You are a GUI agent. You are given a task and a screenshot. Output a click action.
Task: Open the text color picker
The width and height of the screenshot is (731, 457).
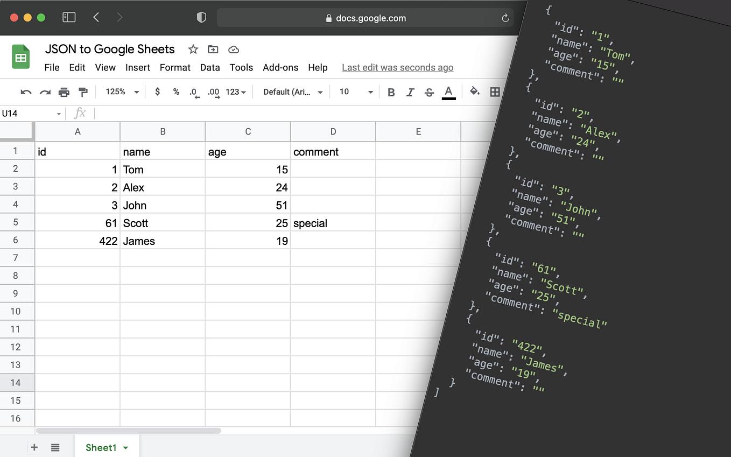tap(448, 92)
